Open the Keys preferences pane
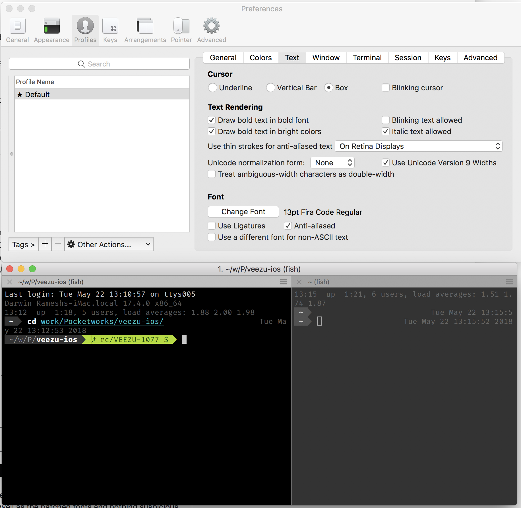521x508 pixels. point(110,30)
